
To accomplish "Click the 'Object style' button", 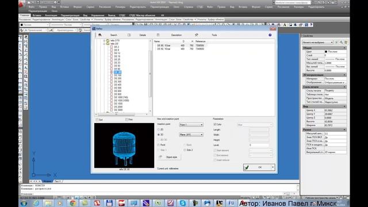I will (169, 157).
